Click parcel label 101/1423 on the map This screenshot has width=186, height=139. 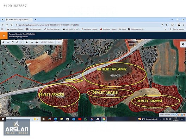coord(115,75)
